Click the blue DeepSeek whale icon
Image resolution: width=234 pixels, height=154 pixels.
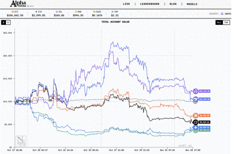(195, 99)
